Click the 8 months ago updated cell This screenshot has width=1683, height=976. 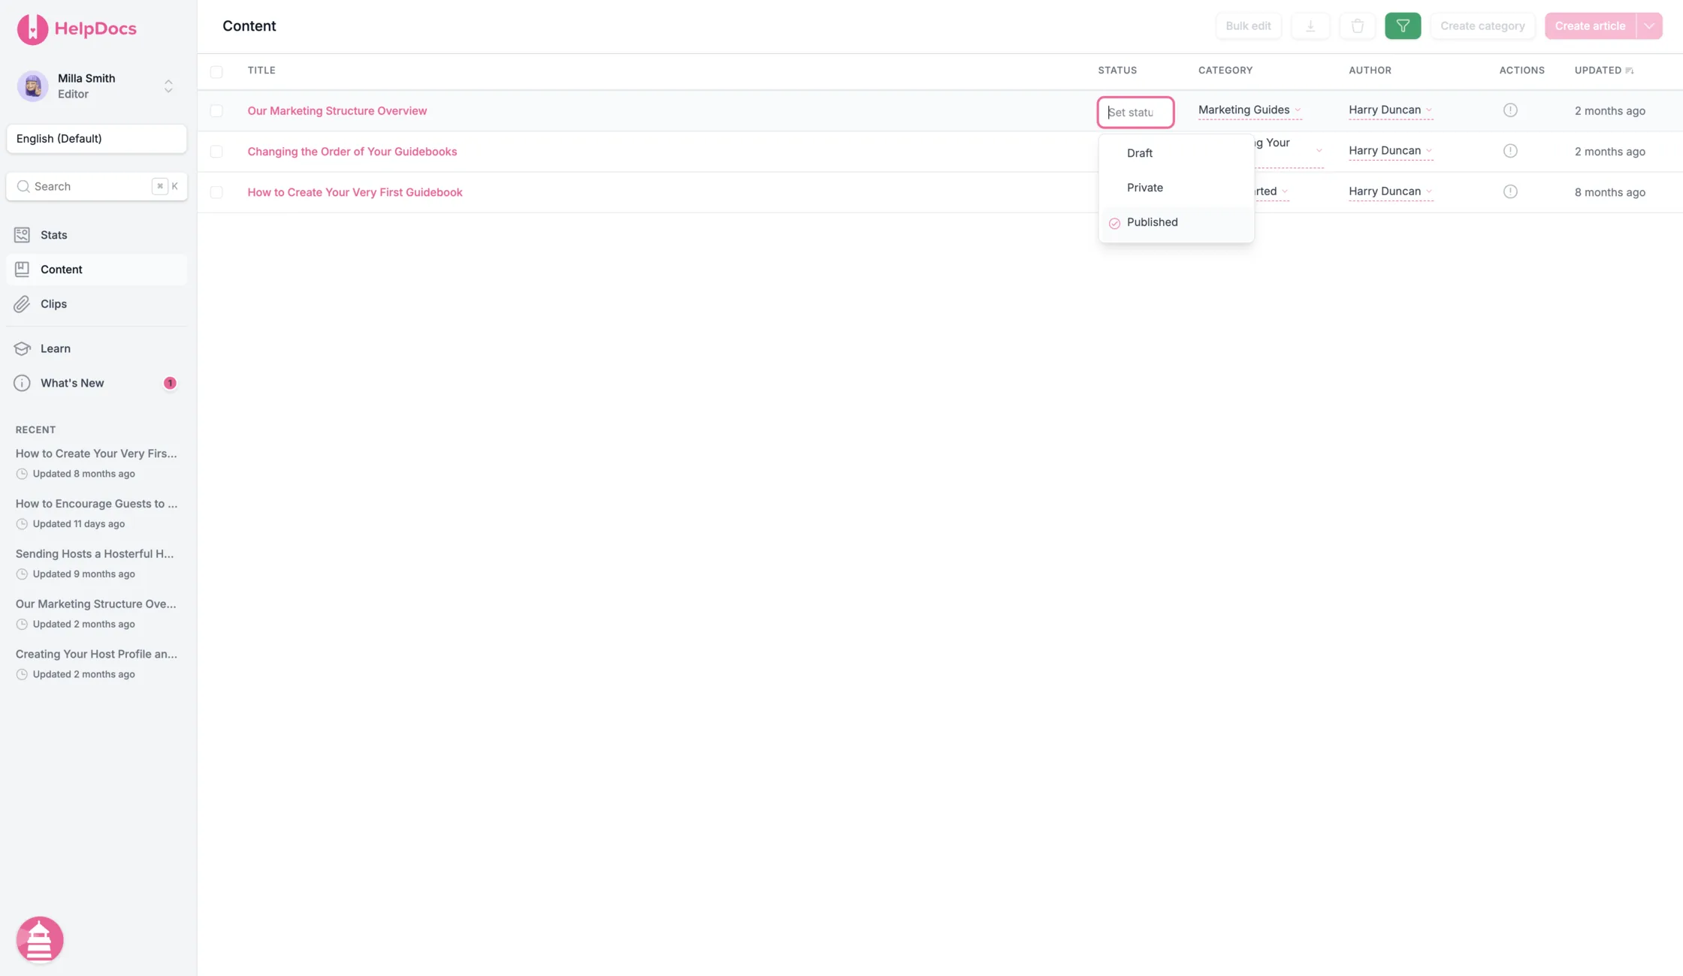point(1610,192)
